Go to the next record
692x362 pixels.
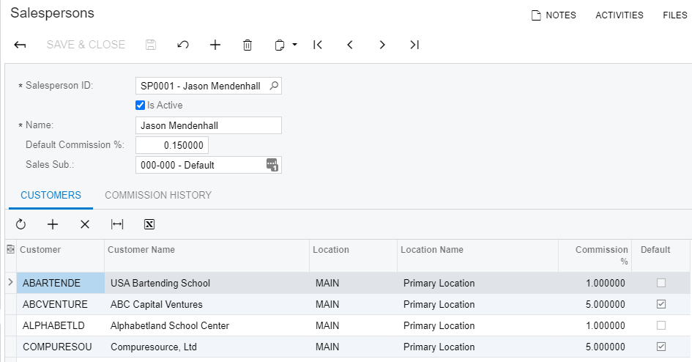(382, 45)
